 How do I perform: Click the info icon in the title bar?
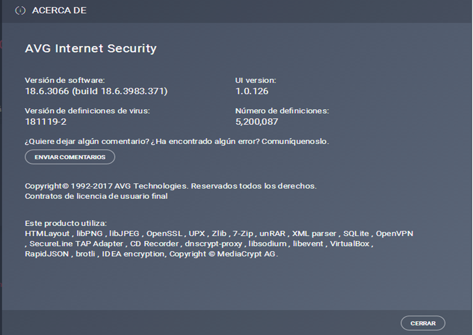20,10
